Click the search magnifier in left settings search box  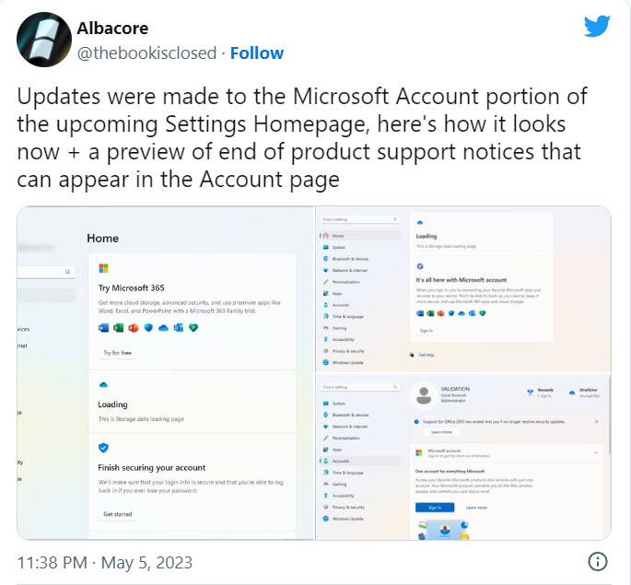click(67, 272)
